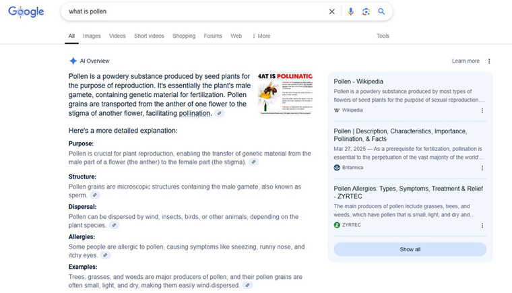The width and height of the screenshot is (512, 293).
Task: Open AI Overview three-dot options menu
Action: click(489, 61)
